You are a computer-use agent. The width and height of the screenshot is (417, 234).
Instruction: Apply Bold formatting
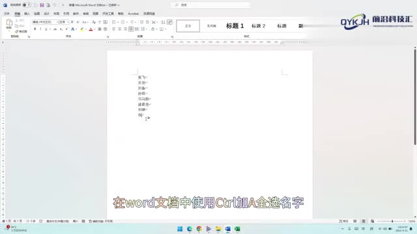pos(35,29)
